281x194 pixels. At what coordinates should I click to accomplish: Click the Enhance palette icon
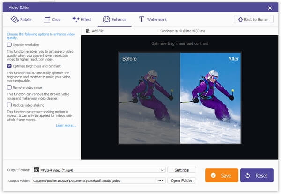[106, 19]
